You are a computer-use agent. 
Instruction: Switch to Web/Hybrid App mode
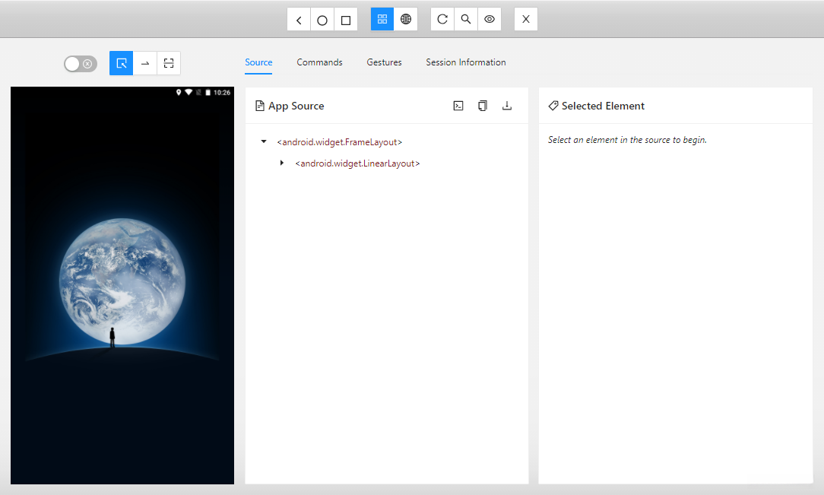point(406,20)
